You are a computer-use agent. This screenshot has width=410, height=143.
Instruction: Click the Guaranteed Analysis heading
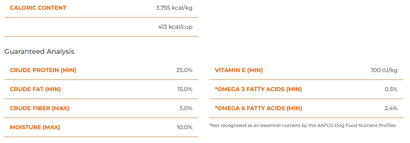[39, 52]
